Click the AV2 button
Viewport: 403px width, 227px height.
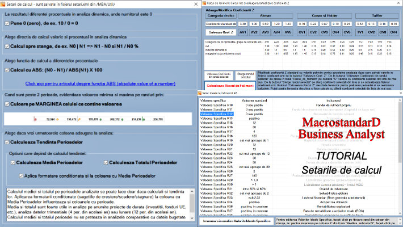tap(254, 32)
